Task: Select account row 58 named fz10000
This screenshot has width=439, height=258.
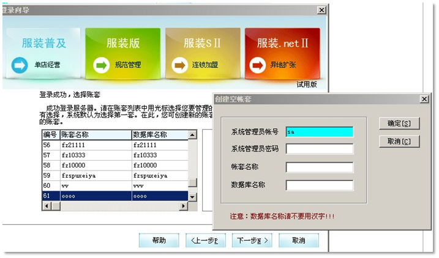Action: 115,165
